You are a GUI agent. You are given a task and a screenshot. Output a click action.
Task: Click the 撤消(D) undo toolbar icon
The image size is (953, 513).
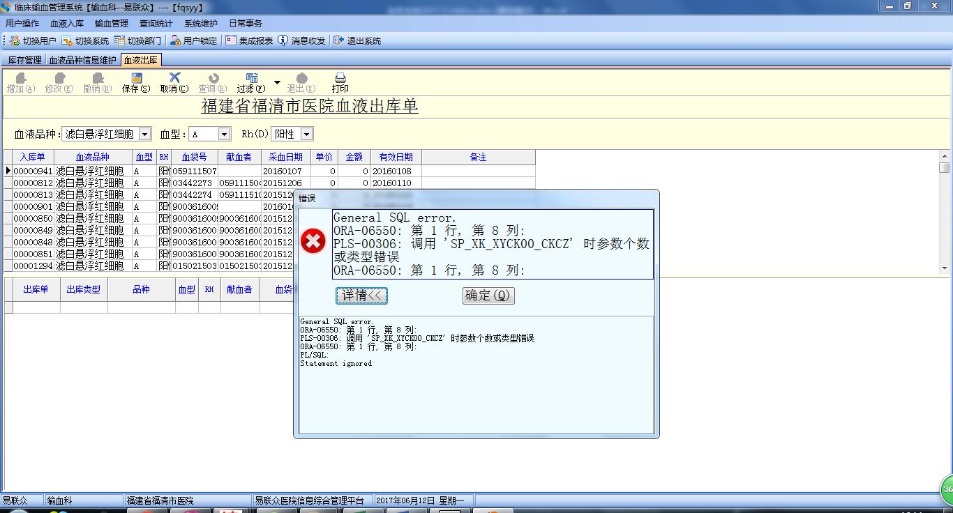(x=97, y=83)
